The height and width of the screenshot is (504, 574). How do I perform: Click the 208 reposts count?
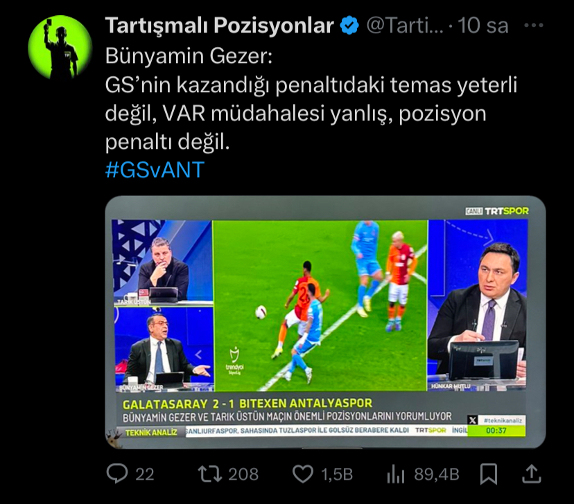[x=243, y=474]
